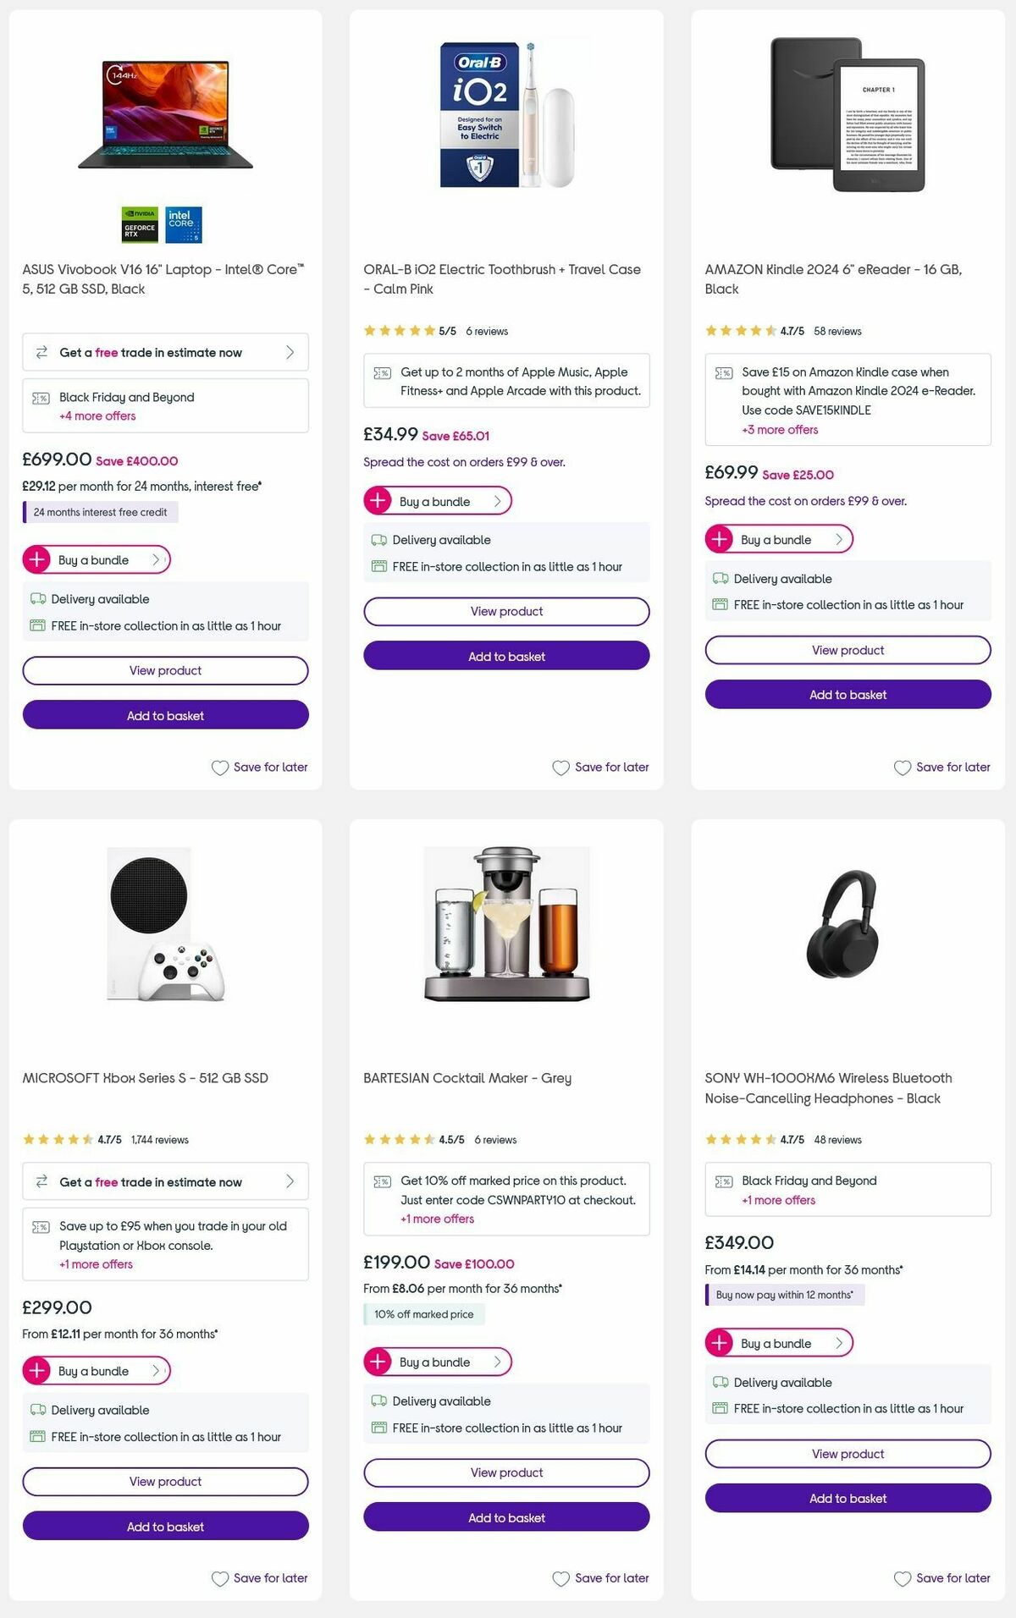Expand more offers on the Kindle card
The image size is (1016, 1618).
click(x=778, y=430)
